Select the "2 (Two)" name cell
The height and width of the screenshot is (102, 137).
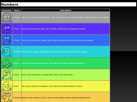tap(17, 40)
